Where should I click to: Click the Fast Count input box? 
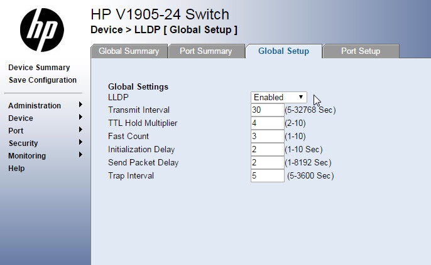coord(268,136)
